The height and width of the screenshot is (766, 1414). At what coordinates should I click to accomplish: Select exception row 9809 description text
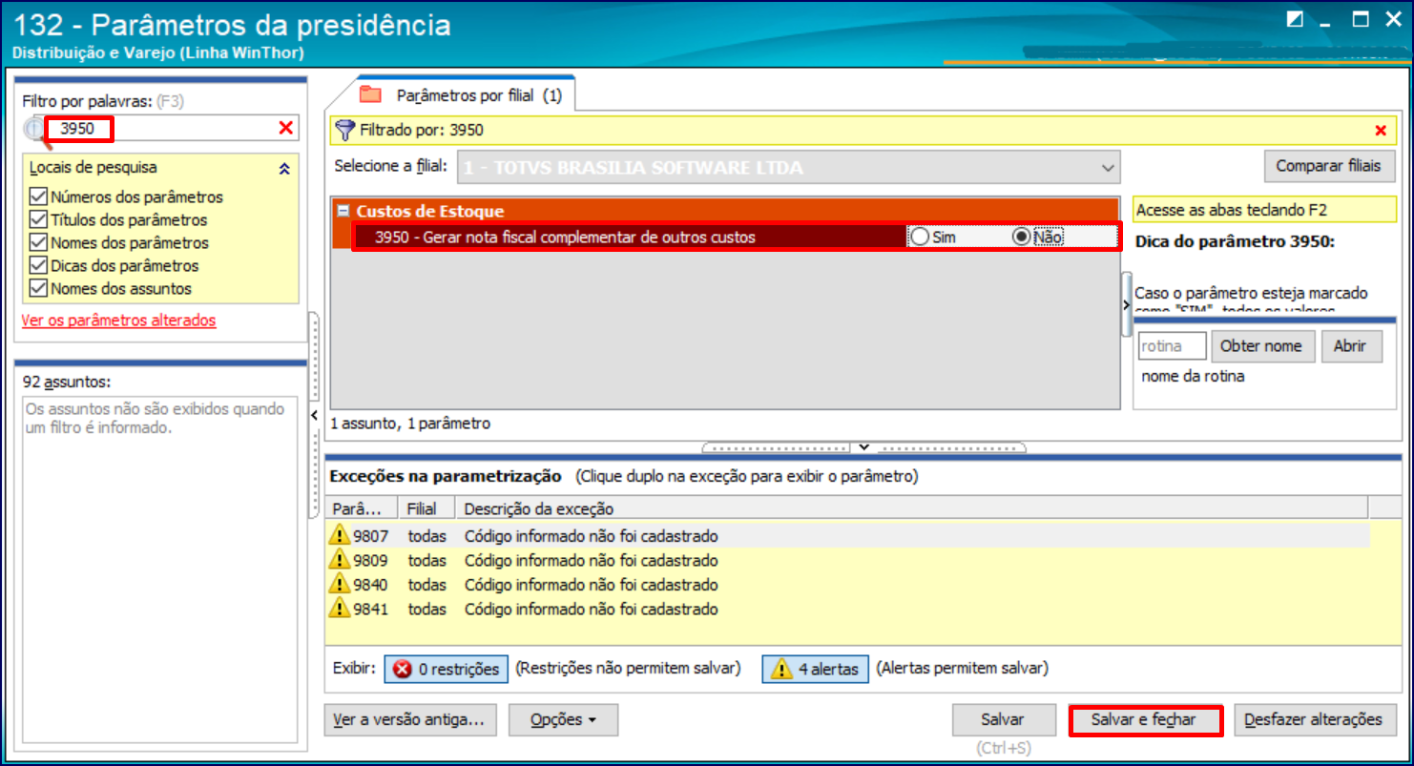tap(591, 560)
